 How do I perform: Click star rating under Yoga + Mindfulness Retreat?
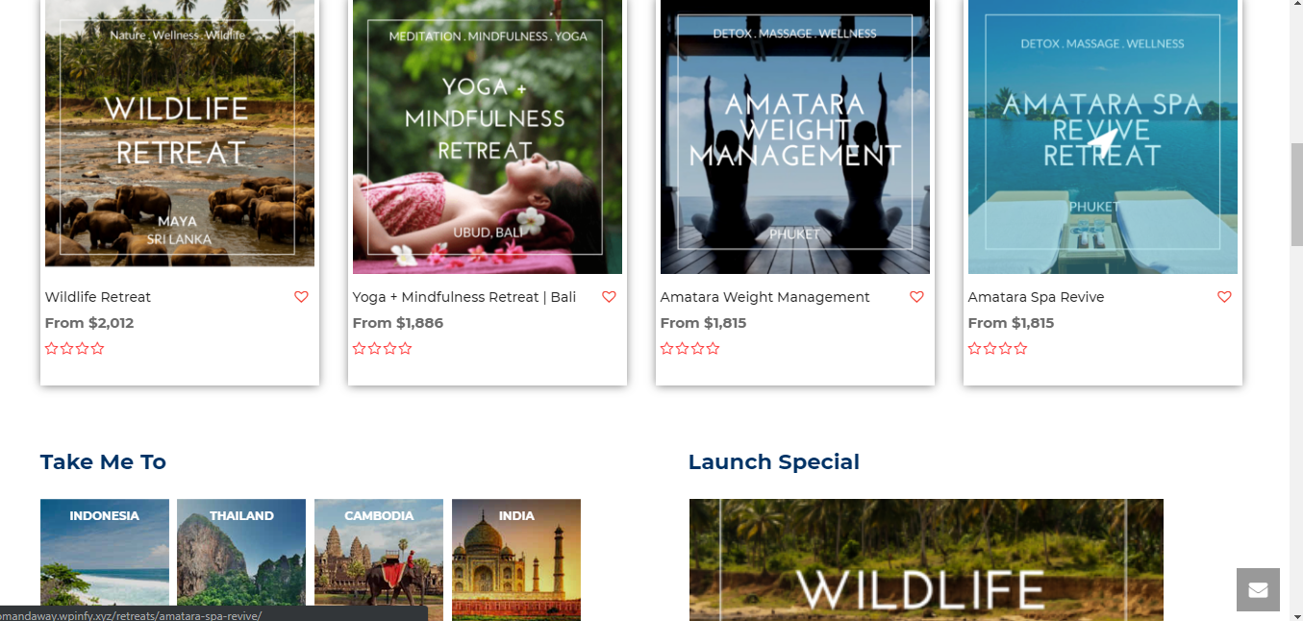(x=383, y=349)
